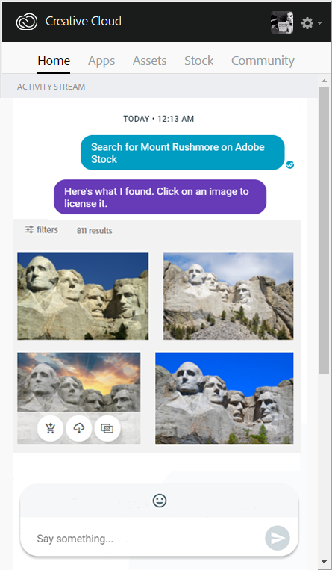The width and height of the screenshot is (332, 570).
Task: Select the dark blue sky Rushmore thumbnail
Action: tap(83, 296)
